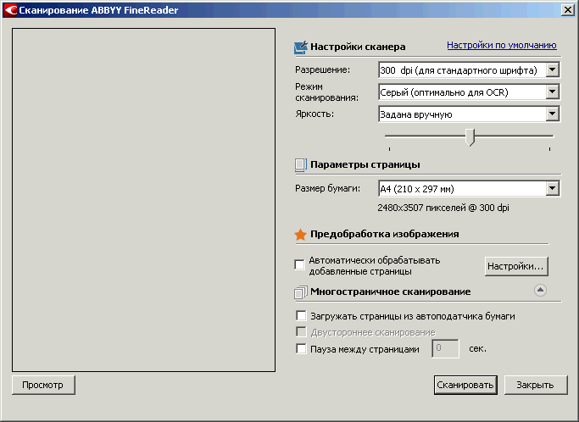The image size is (579, 422).
Task: Click the Закрыть close button
Action: tap(536, 385)
